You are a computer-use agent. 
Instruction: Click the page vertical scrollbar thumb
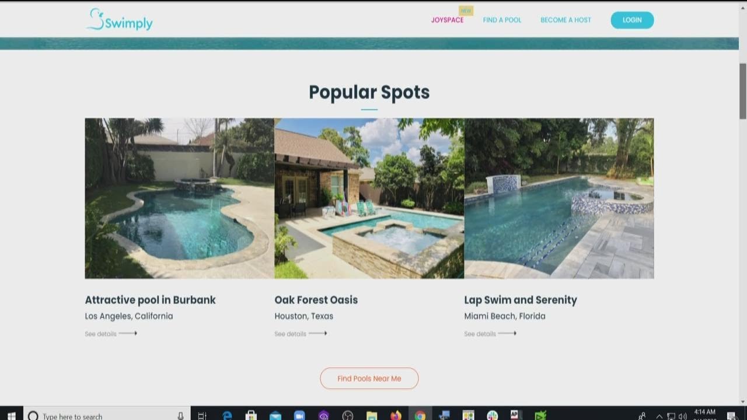743,90
